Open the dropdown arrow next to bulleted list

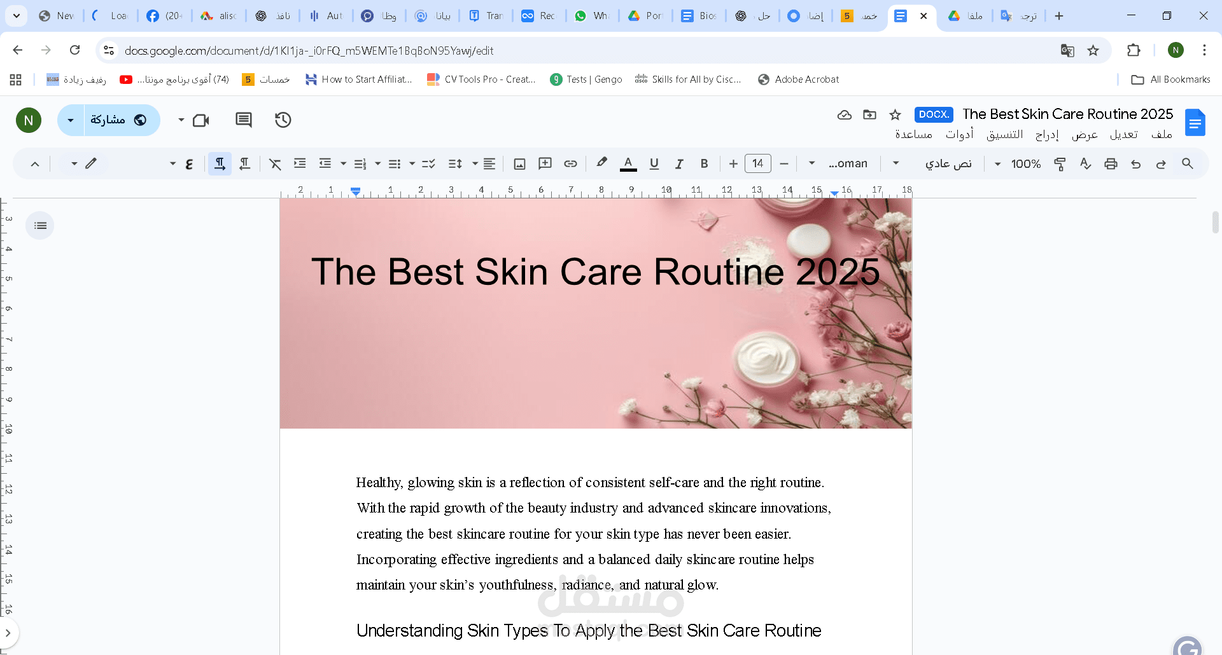pos(377,163)
